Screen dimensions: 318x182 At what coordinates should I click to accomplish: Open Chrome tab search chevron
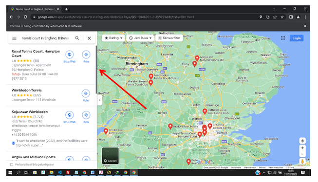[x=274, y=8]
